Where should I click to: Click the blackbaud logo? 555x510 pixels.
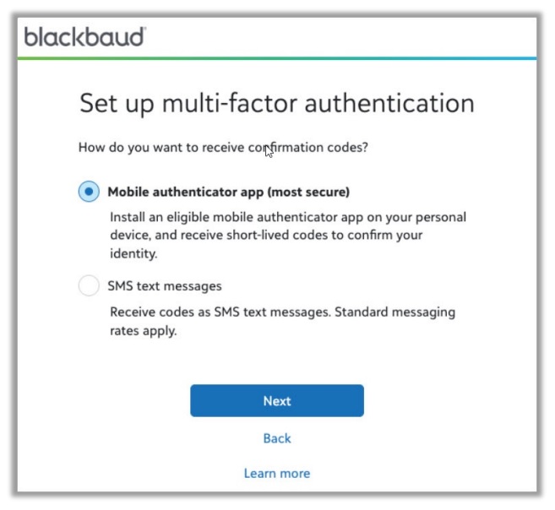(84, 37)
